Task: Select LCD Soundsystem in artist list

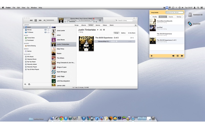Action: tap(63, 81)
